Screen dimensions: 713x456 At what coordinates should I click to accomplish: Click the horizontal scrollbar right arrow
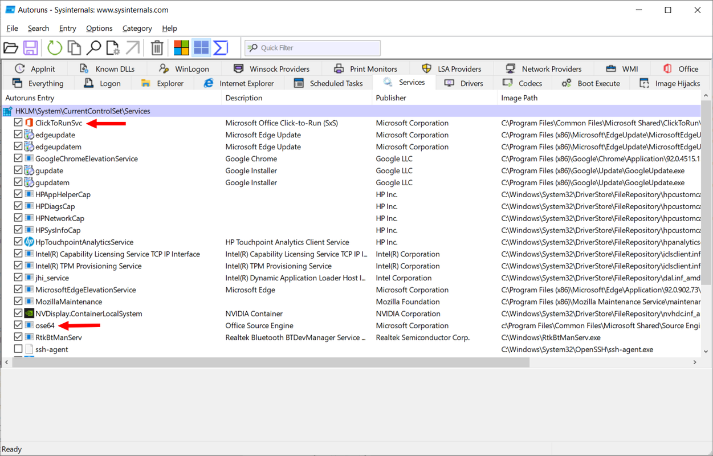[x=695, y=363]
